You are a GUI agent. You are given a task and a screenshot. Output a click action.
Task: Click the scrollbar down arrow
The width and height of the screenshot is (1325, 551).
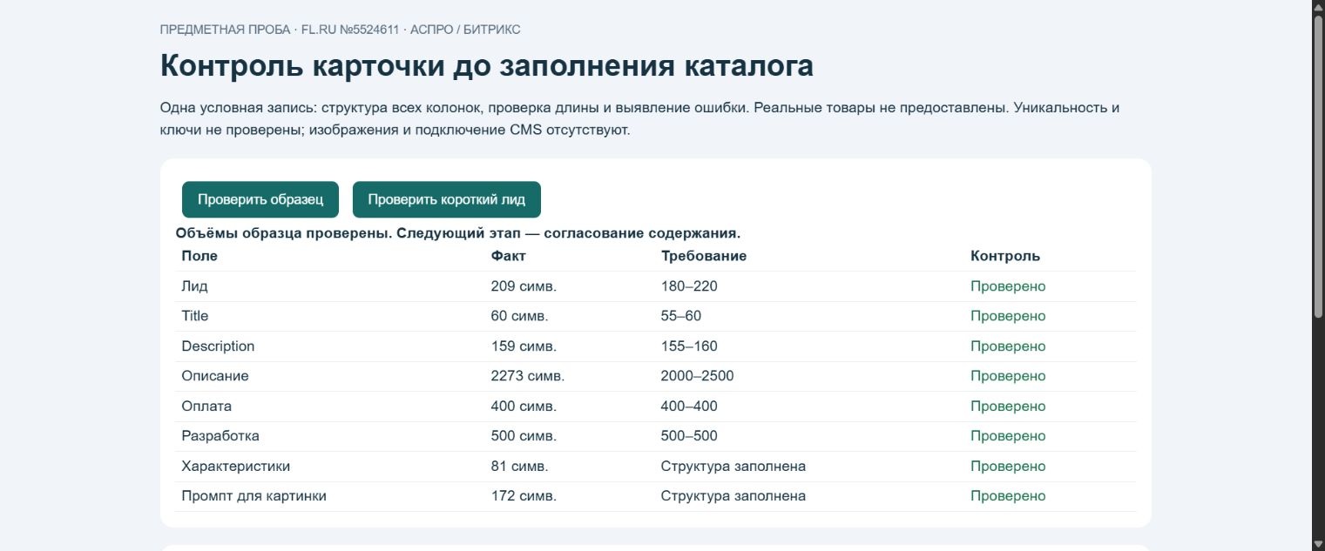tap(1318, 544)
